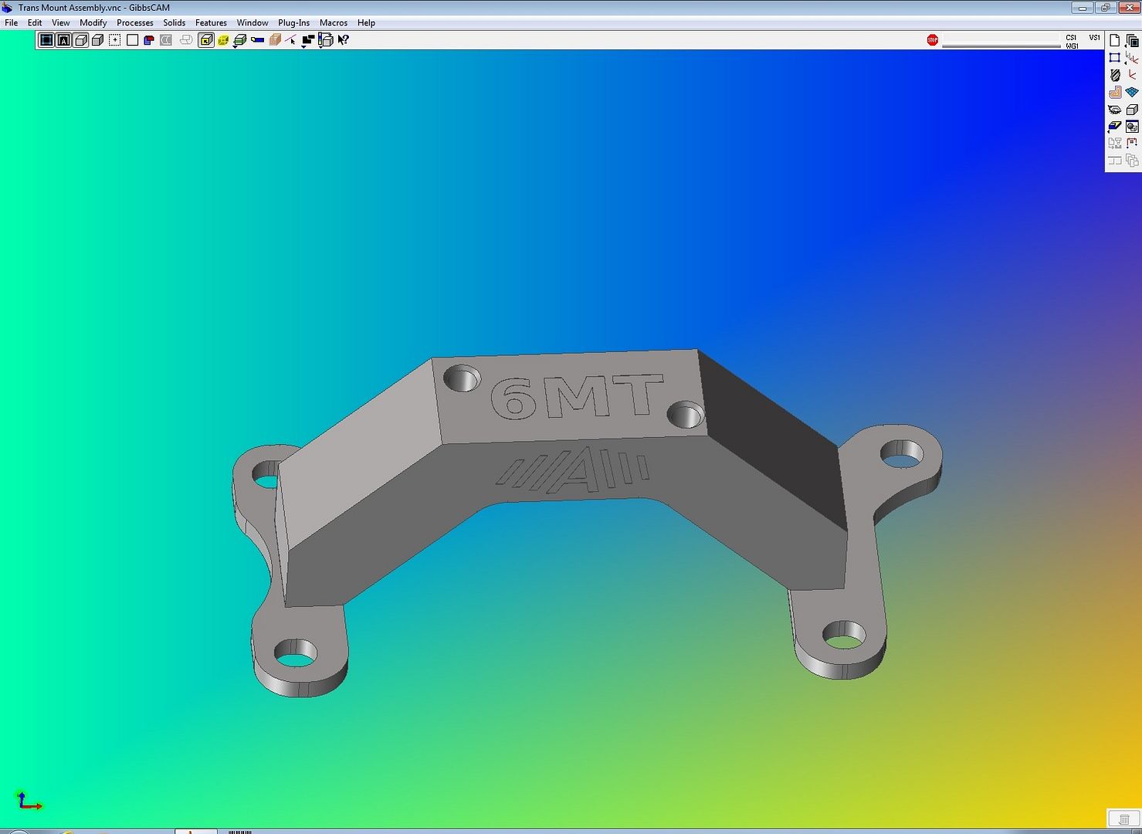Click the tan transparent cube icon
1142x834 pixels.
coord(275,40)
